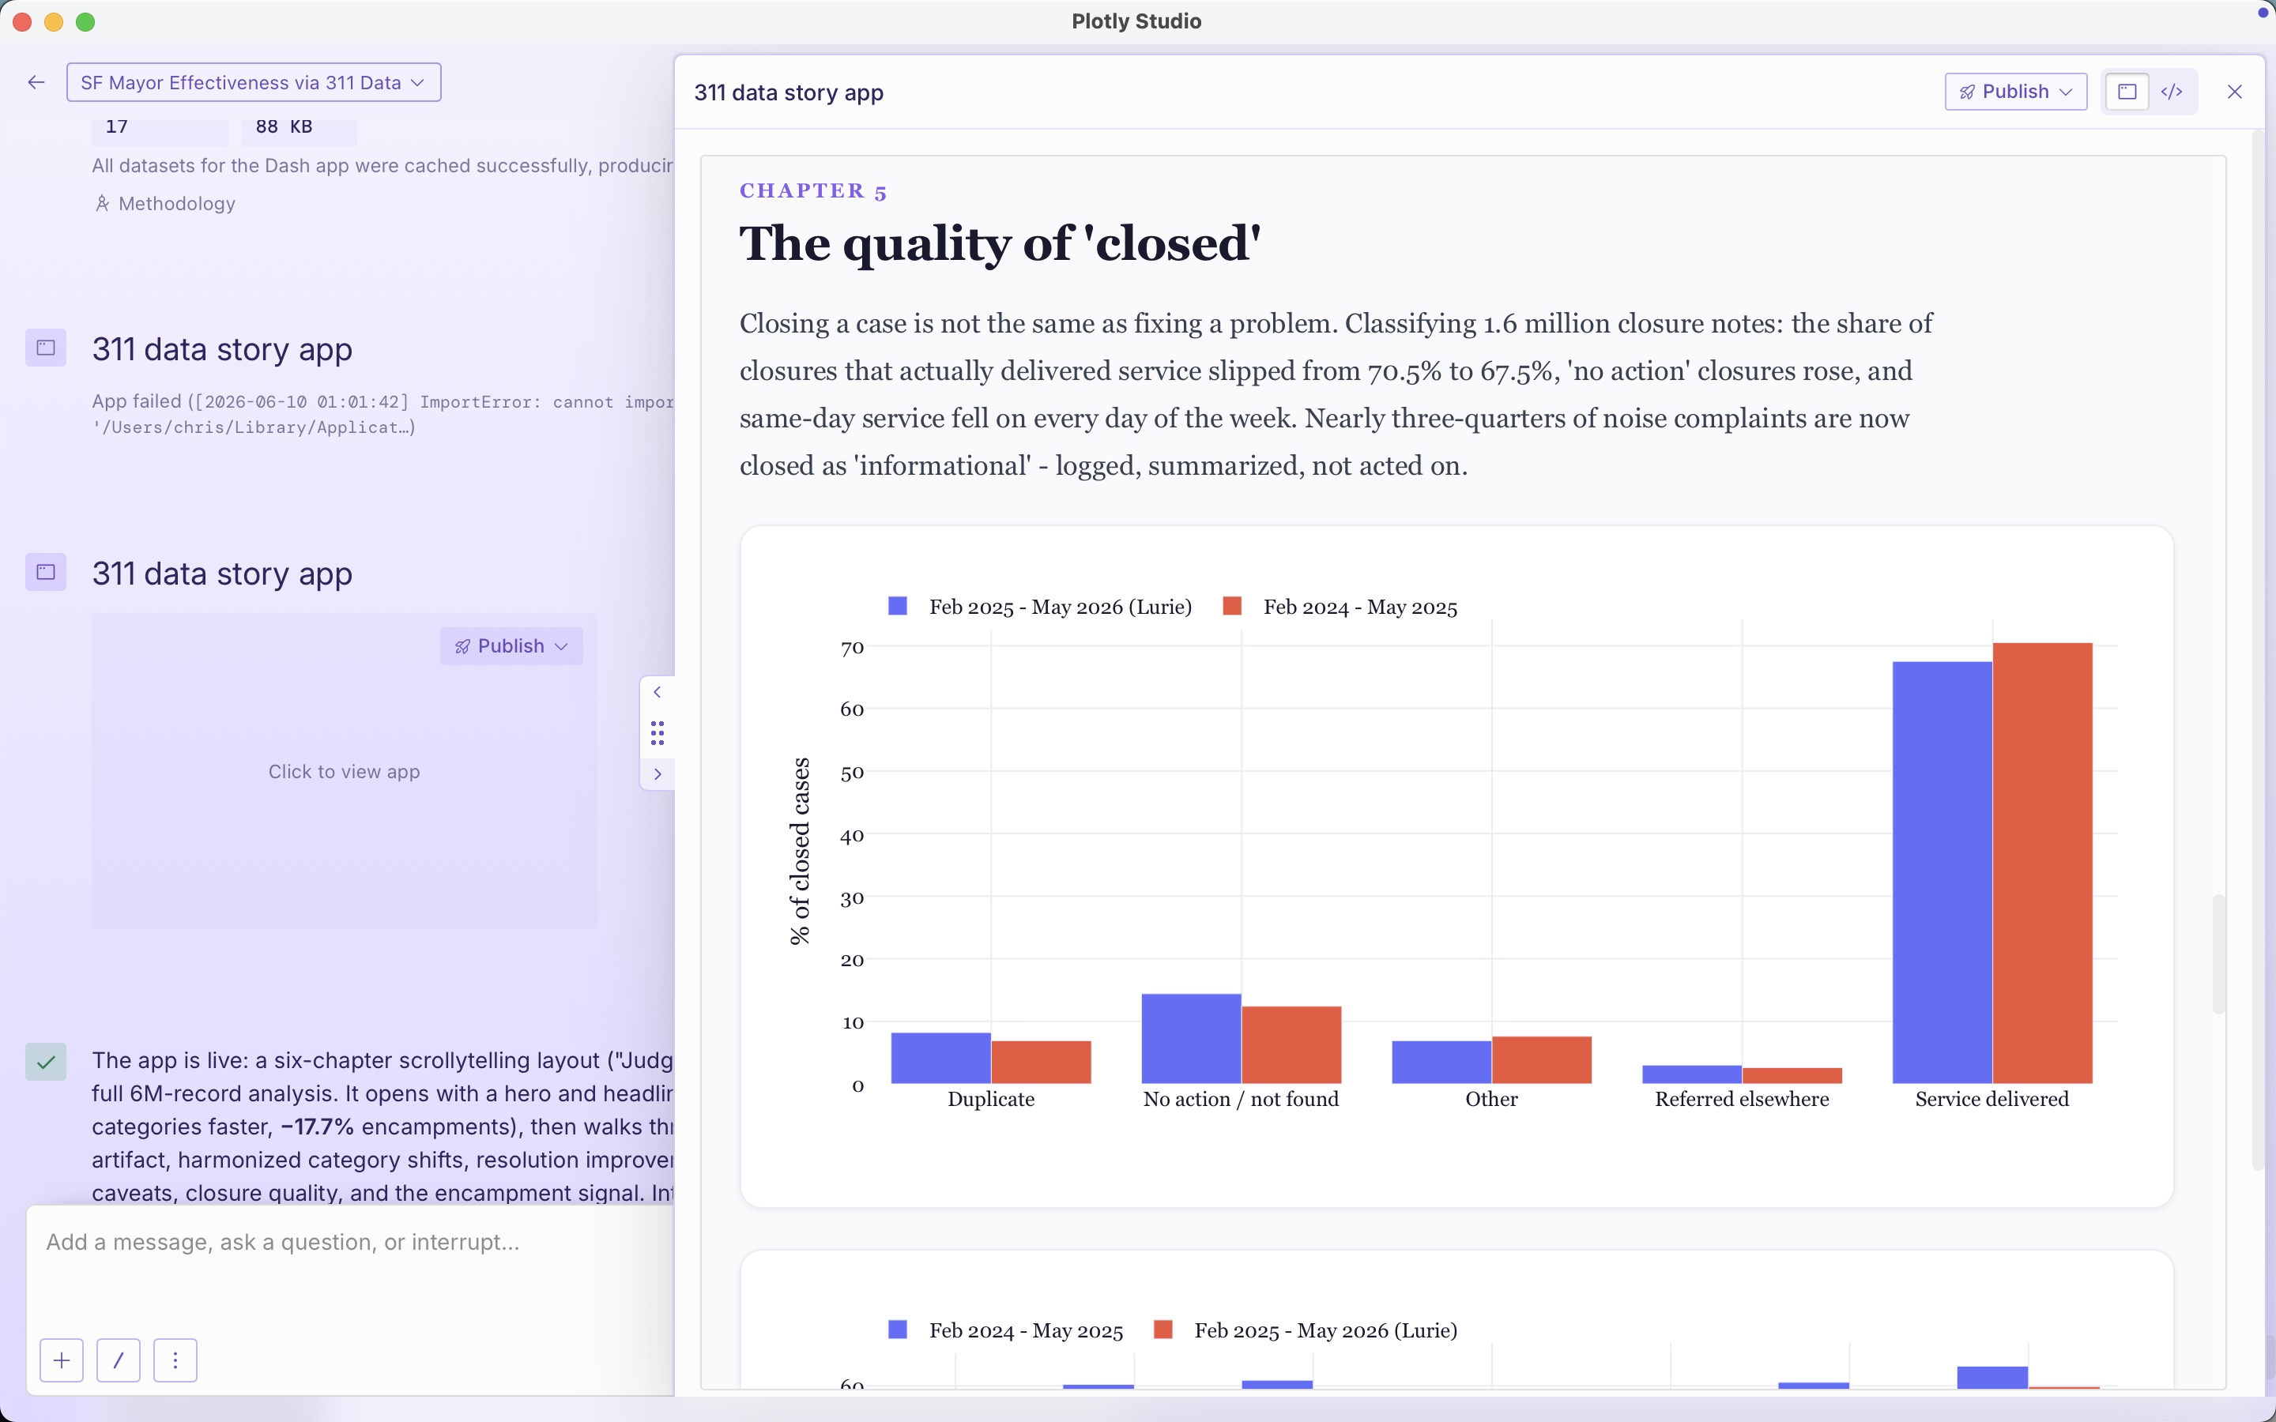Go back with the left arrow icon
The width and height of the screenshot is (2276, 1422).
(36, 83)
